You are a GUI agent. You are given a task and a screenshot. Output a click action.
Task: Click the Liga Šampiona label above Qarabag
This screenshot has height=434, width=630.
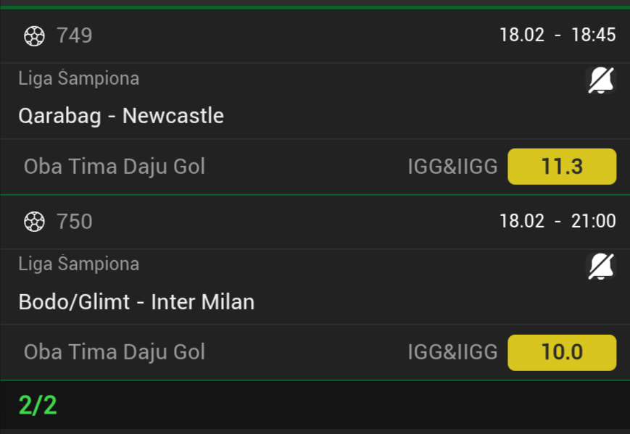78,78
